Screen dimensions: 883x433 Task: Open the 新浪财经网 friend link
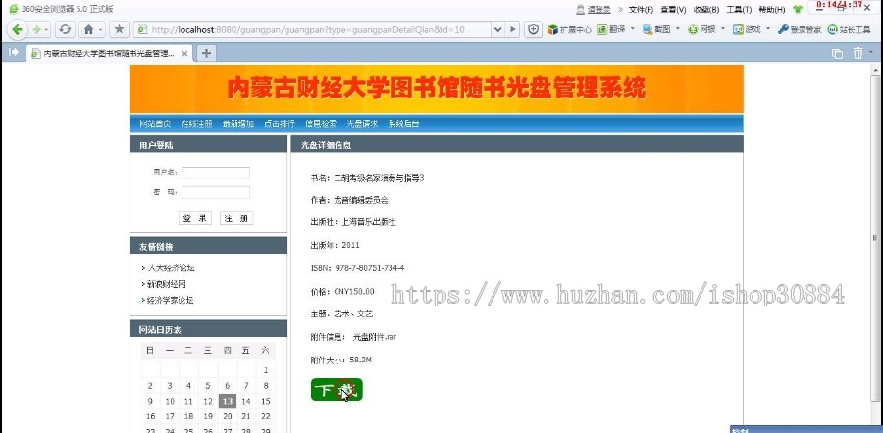pyautogui.click(x=167, y=284)
